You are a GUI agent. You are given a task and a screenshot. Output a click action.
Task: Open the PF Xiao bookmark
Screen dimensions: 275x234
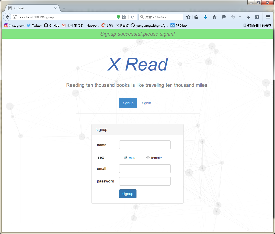click(x=179, y=26)
